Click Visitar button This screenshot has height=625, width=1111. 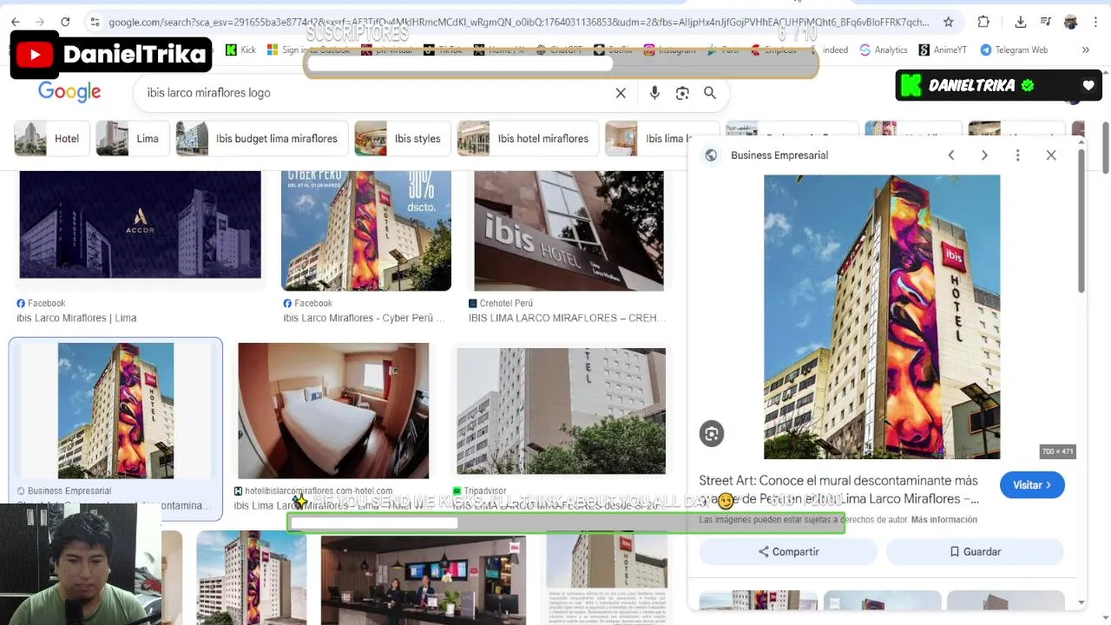pos(1032,485)
